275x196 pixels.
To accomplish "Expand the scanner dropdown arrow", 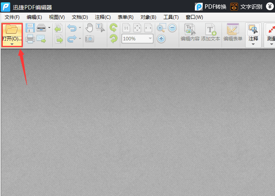I will (49, 28).
